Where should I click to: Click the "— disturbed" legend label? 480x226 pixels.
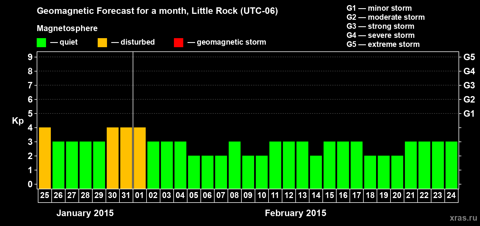coord(133,42)
